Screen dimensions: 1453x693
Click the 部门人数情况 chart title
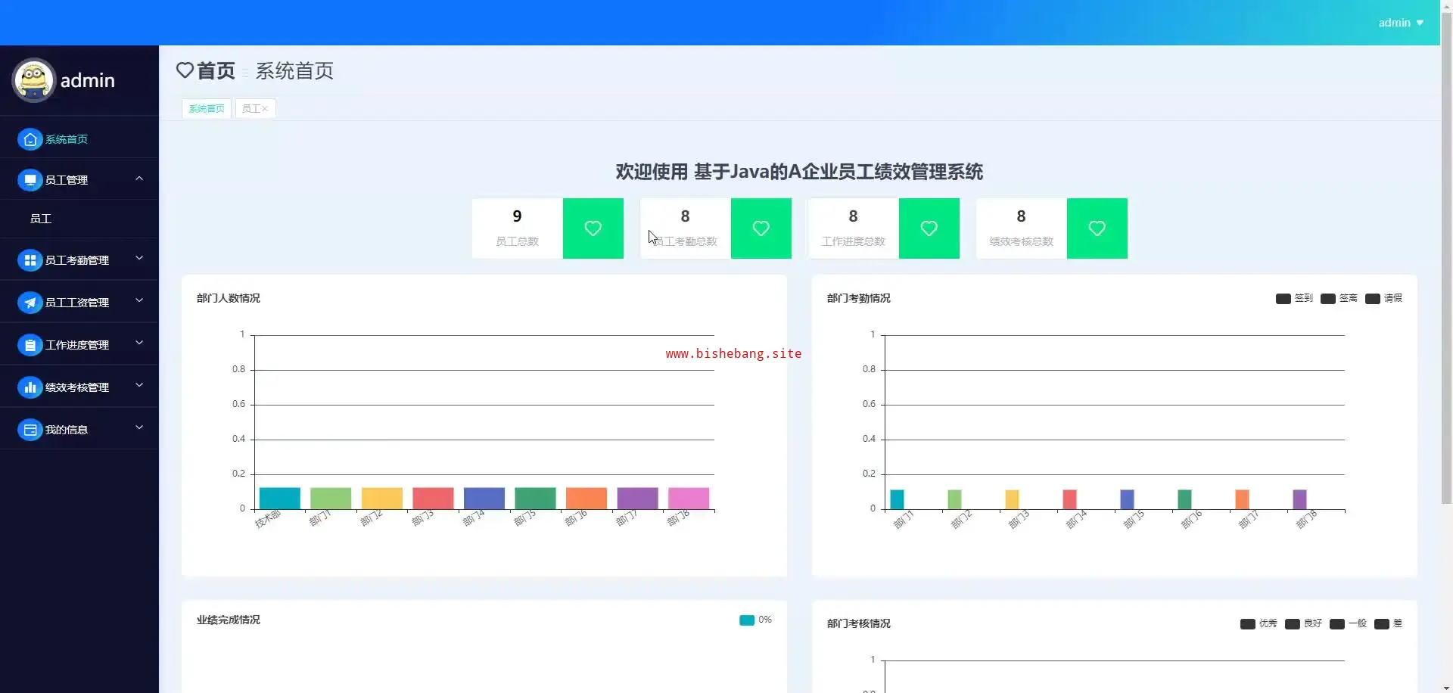click(229, 298)
